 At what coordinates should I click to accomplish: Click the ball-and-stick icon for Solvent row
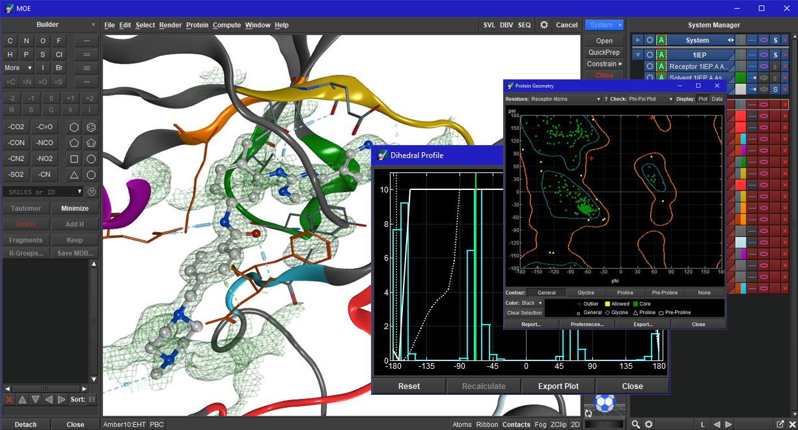pyautogui.click(x=752, y=77)
